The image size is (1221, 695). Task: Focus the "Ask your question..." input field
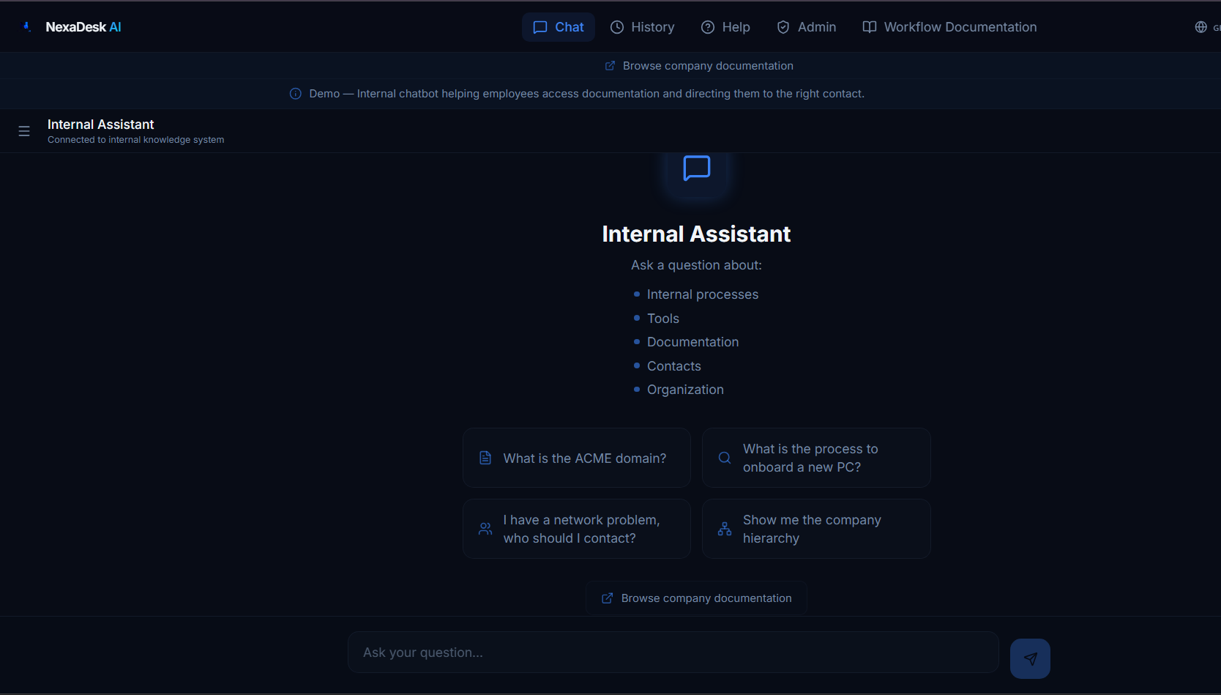(672, 652)
